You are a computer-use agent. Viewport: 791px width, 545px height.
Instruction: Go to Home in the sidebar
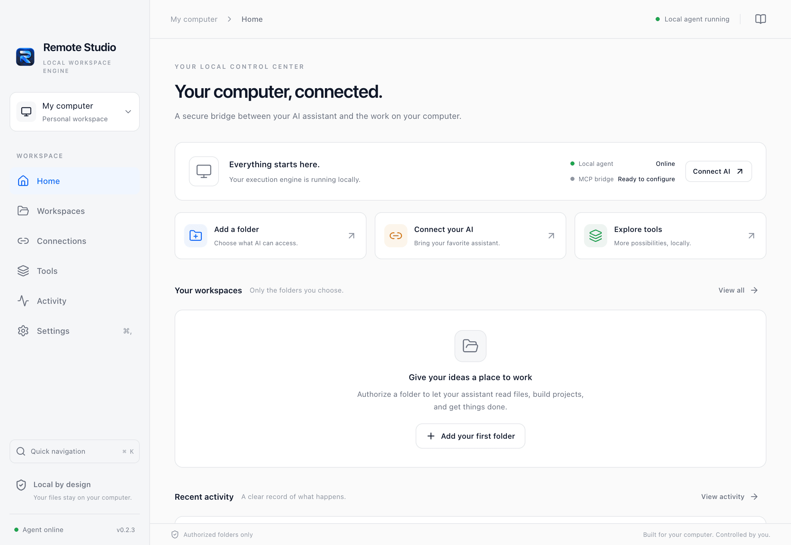click(75, 181)
